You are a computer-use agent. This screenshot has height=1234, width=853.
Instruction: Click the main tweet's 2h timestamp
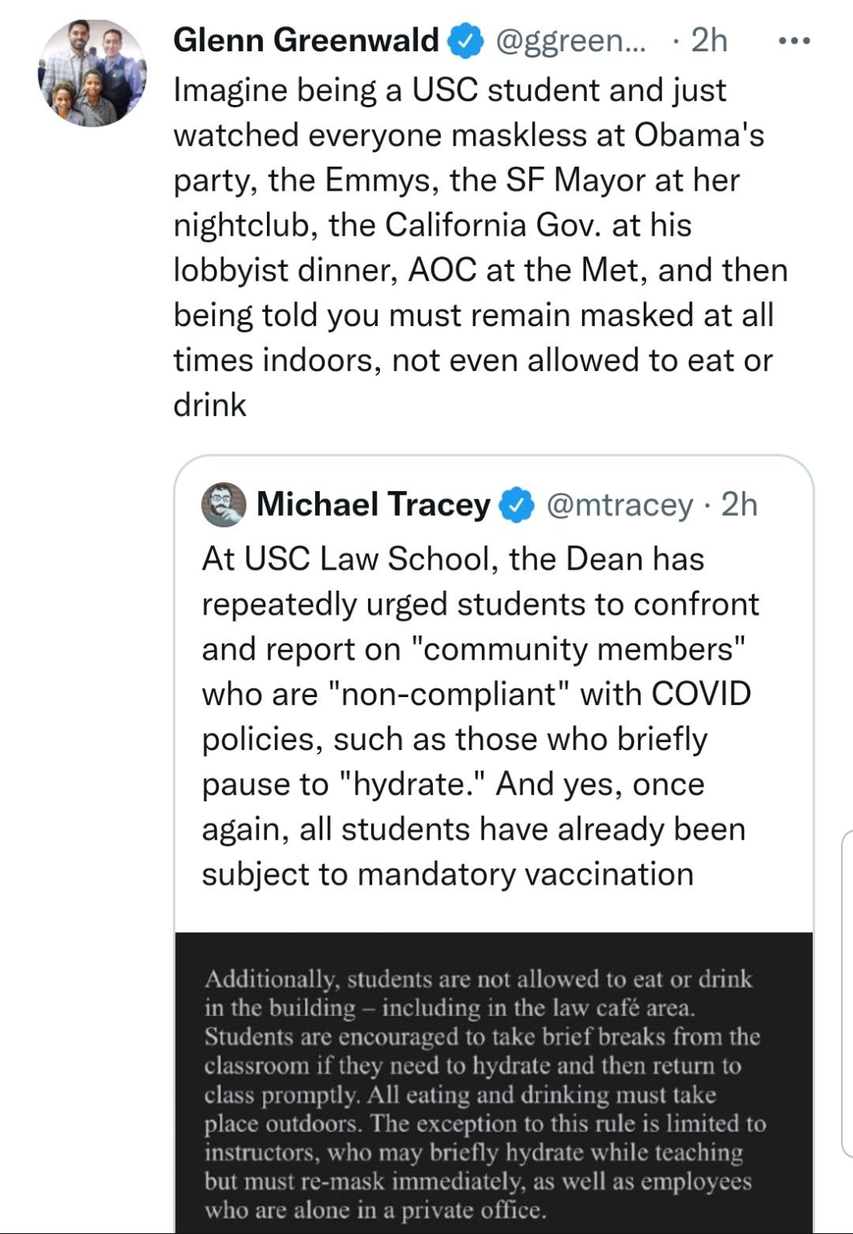click(709, 40)
